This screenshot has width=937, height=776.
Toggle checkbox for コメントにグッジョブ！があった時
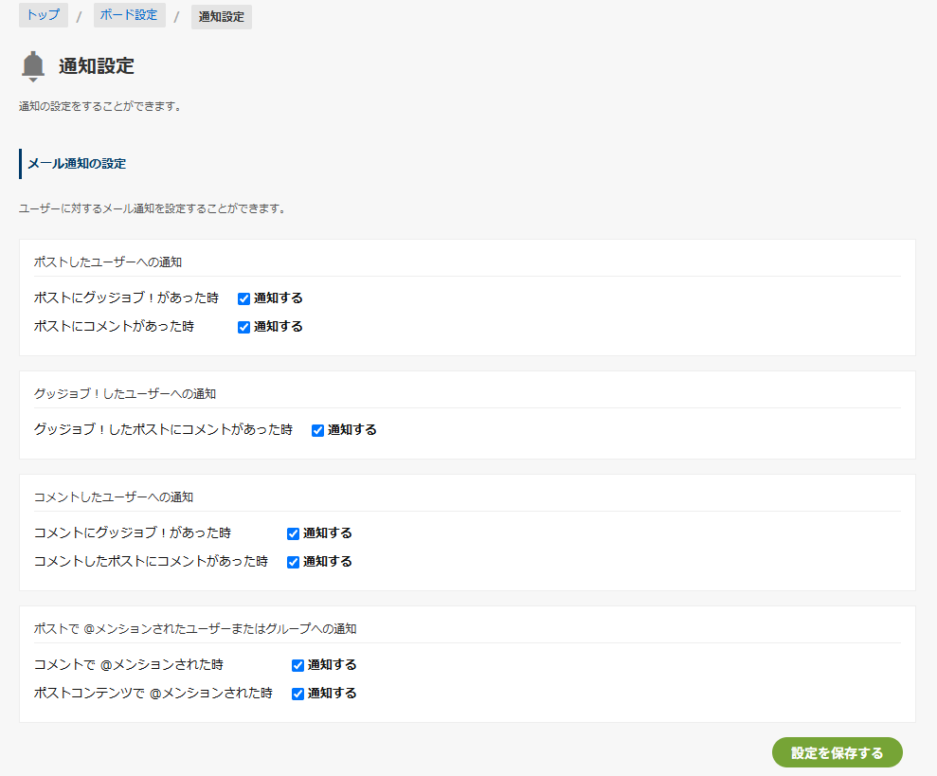click(293, 533)
